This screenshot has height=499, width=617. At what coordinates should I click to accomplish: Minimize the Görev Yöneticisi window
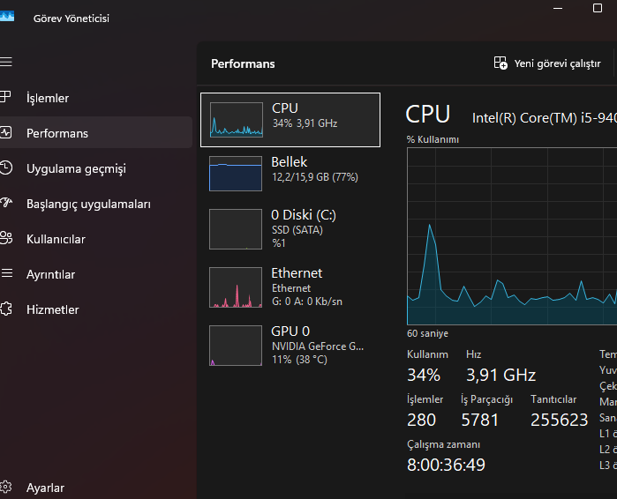[557, 8]
